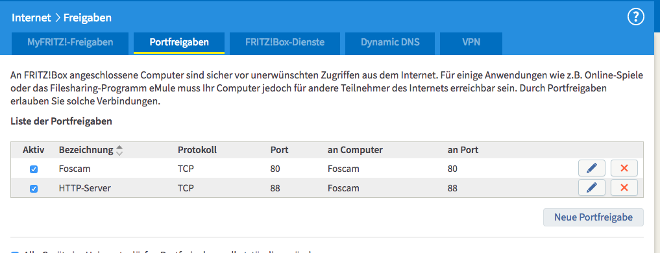
Task: Select the Foscam name in Bezeichnung column
Action: [x=75, y=169]
